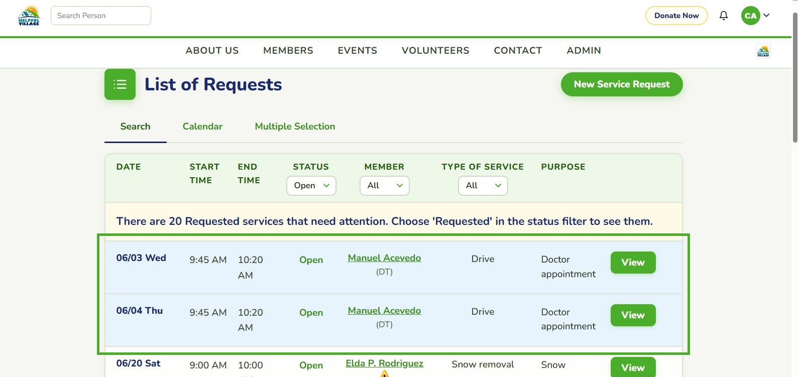The height and width of the screenshot is (377, 799).
Task: Open the Type of Service filter dropdown
Action: 483,186
